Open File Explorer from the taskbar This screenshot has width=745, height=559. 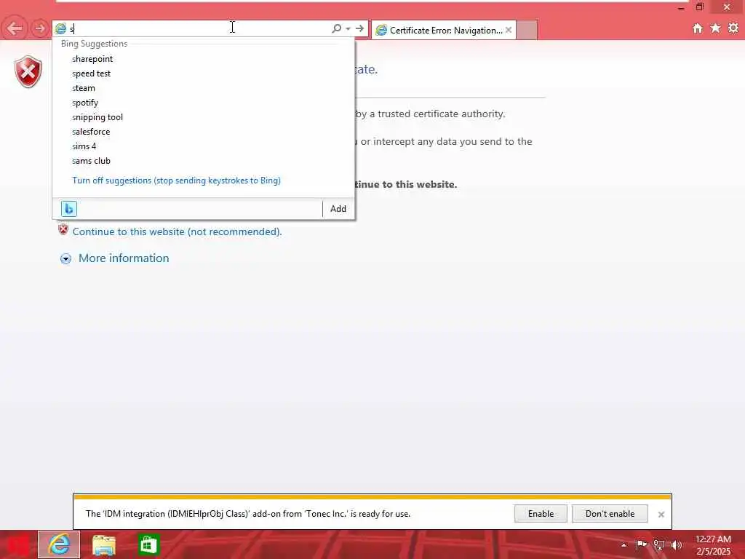(104, 544)
